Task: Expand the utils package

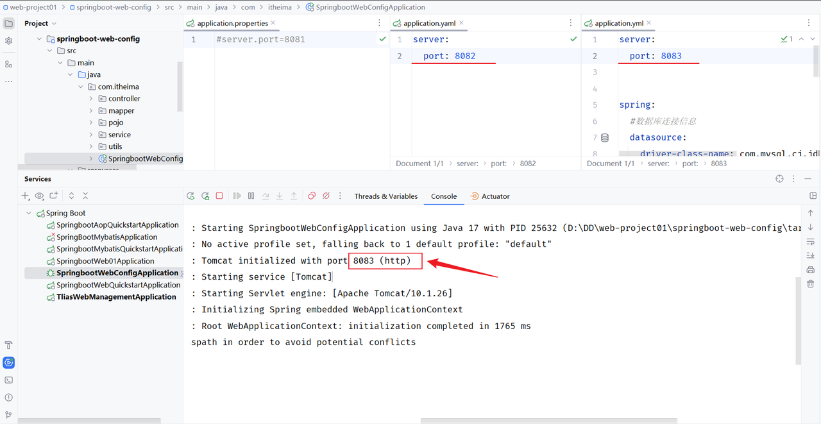Action: pos(91,146)
